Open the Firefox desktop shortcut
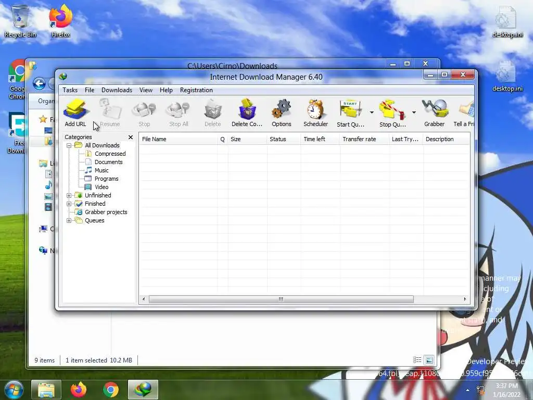Viewport: 533px width, 400px height. click(60, 21)
